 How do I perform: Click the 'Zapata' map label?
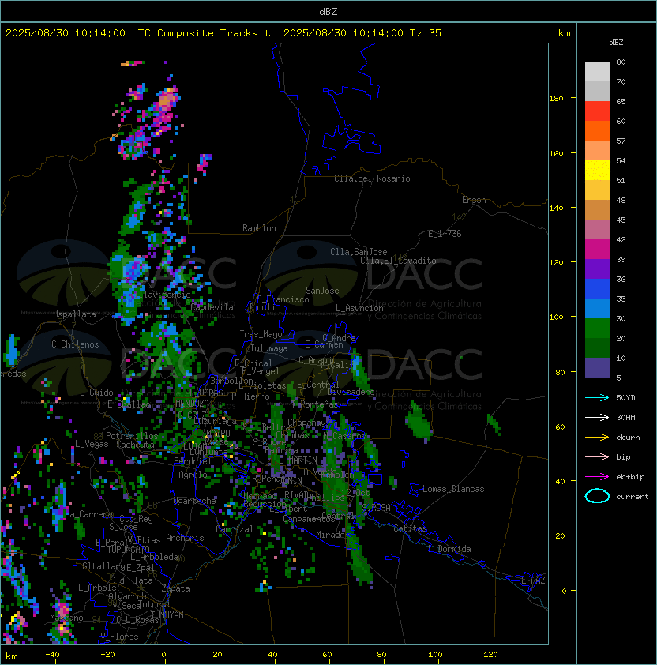pos(175,588)
